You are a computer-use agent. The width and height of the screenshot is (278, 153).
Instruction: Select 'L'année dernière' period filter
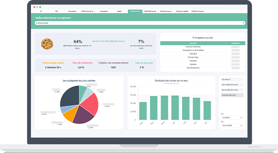(x=232, y=95)
